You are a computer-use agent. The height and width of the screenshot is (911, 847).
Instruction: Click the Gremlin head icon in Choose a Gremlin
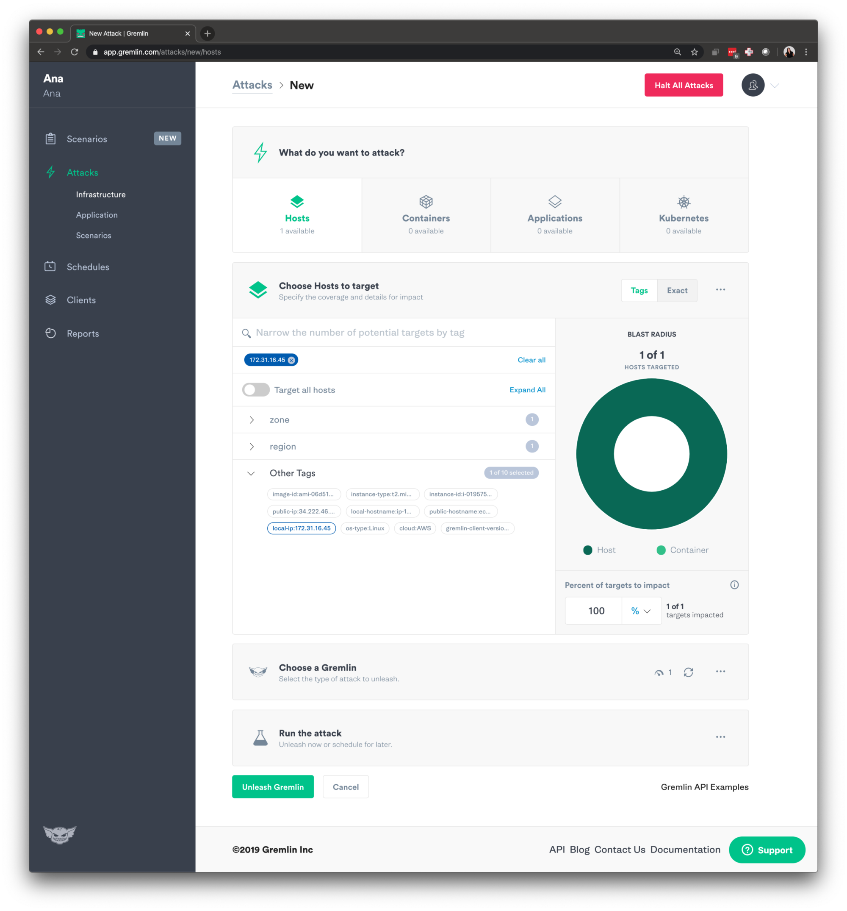[x=258, y=672]
